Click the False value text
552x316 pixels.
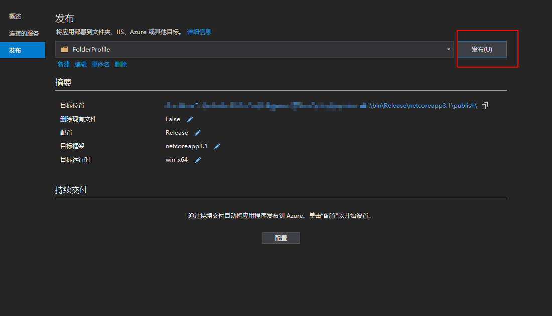(173, 119)
